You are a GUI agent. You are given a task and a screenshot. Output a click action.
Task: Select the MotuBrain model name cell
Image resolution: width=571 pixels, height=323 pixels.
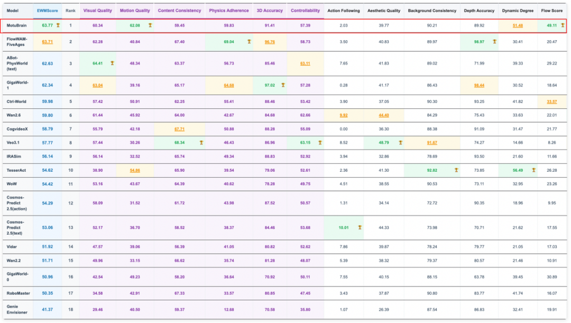coord(17,25)
